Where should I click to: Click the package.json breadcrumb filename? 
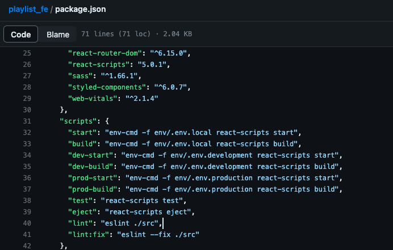[81, 9]
